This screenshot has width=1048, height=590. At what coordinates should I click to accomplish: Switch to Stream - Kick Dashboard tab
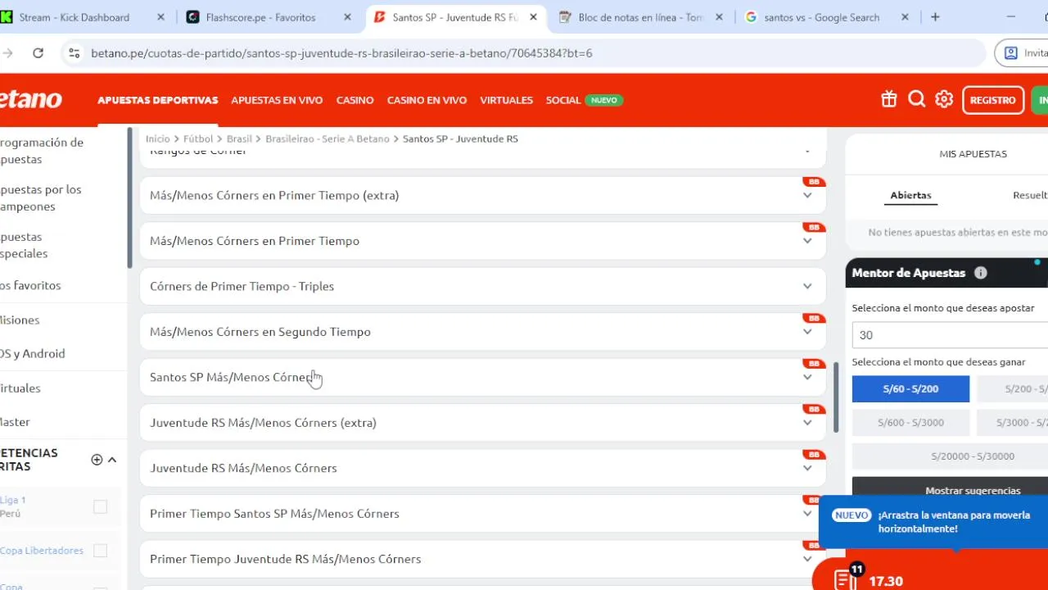[82, 17]
